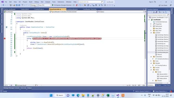174x98 pixels.
Task: Click Solution Explorer refresh icon
Action: tap(166, 12)
